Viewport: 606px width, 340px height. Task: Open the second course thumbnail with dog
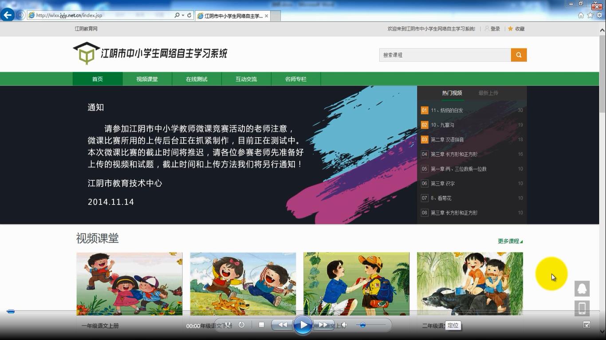pyautogui.click(x=243, y=284)
